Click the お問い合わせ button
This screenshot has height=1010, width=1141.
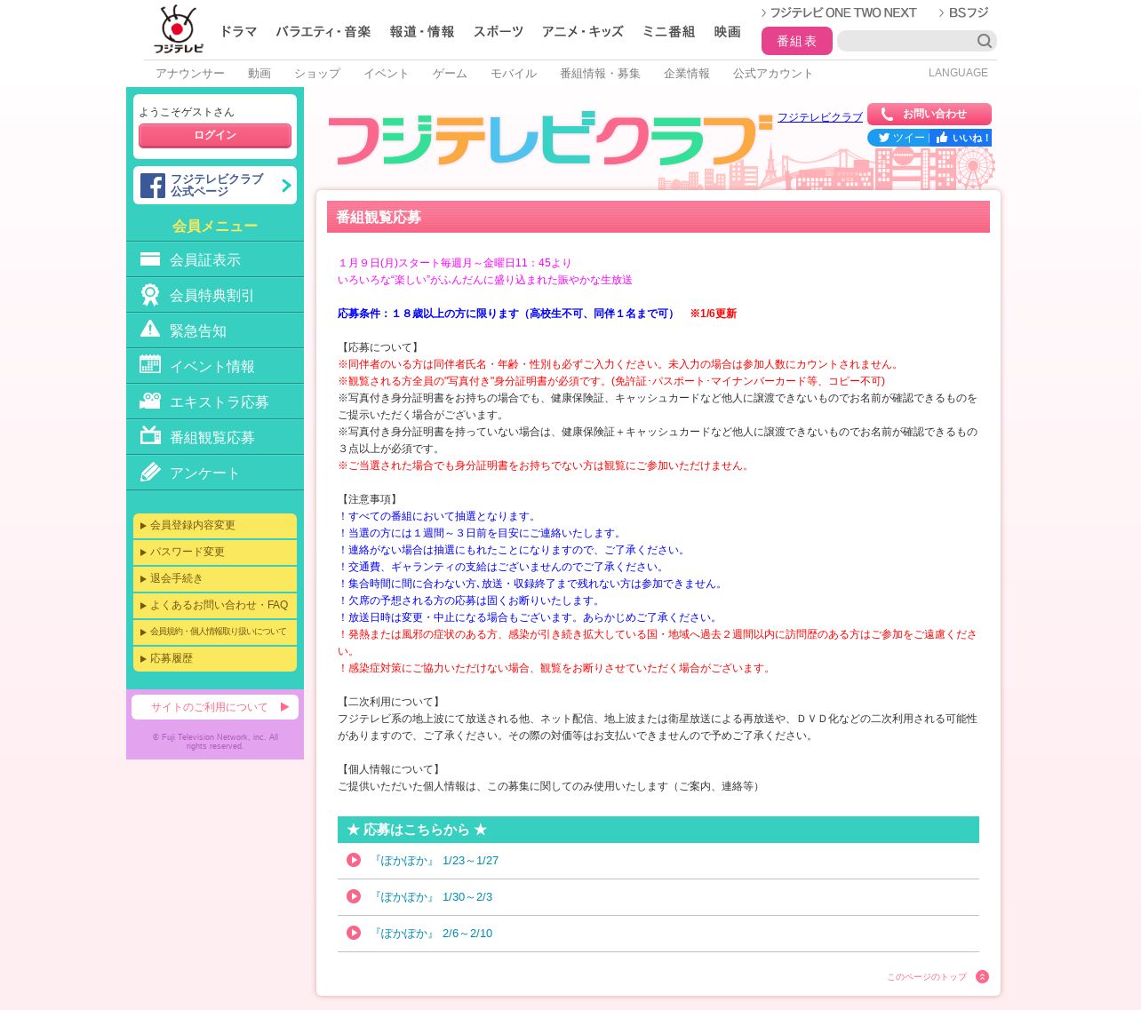[x=930, y=114]
